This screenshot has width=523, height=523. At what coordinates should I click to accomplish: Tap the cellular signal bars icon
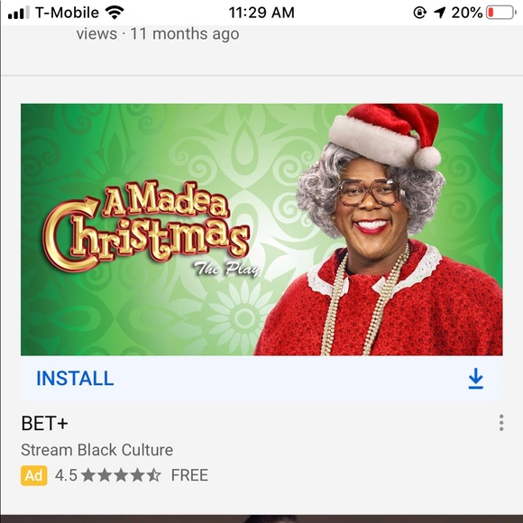(19, 13)
